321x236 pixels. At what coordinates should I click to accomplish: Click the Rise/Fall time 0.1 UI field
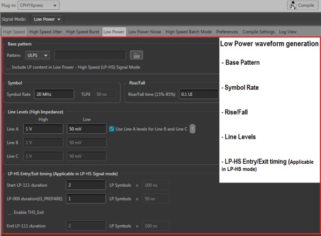click(x=198, y=94)
